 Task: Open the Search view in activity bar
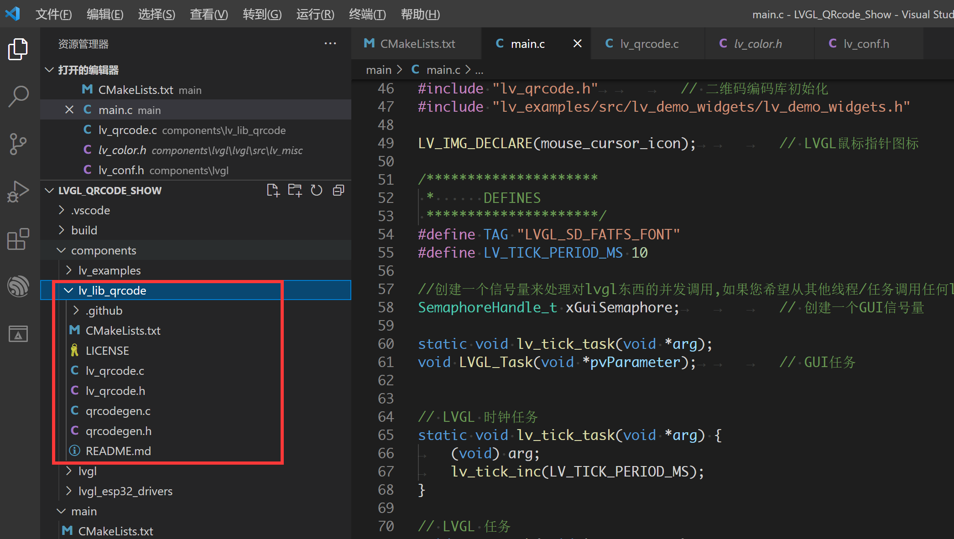pos(18,96)
